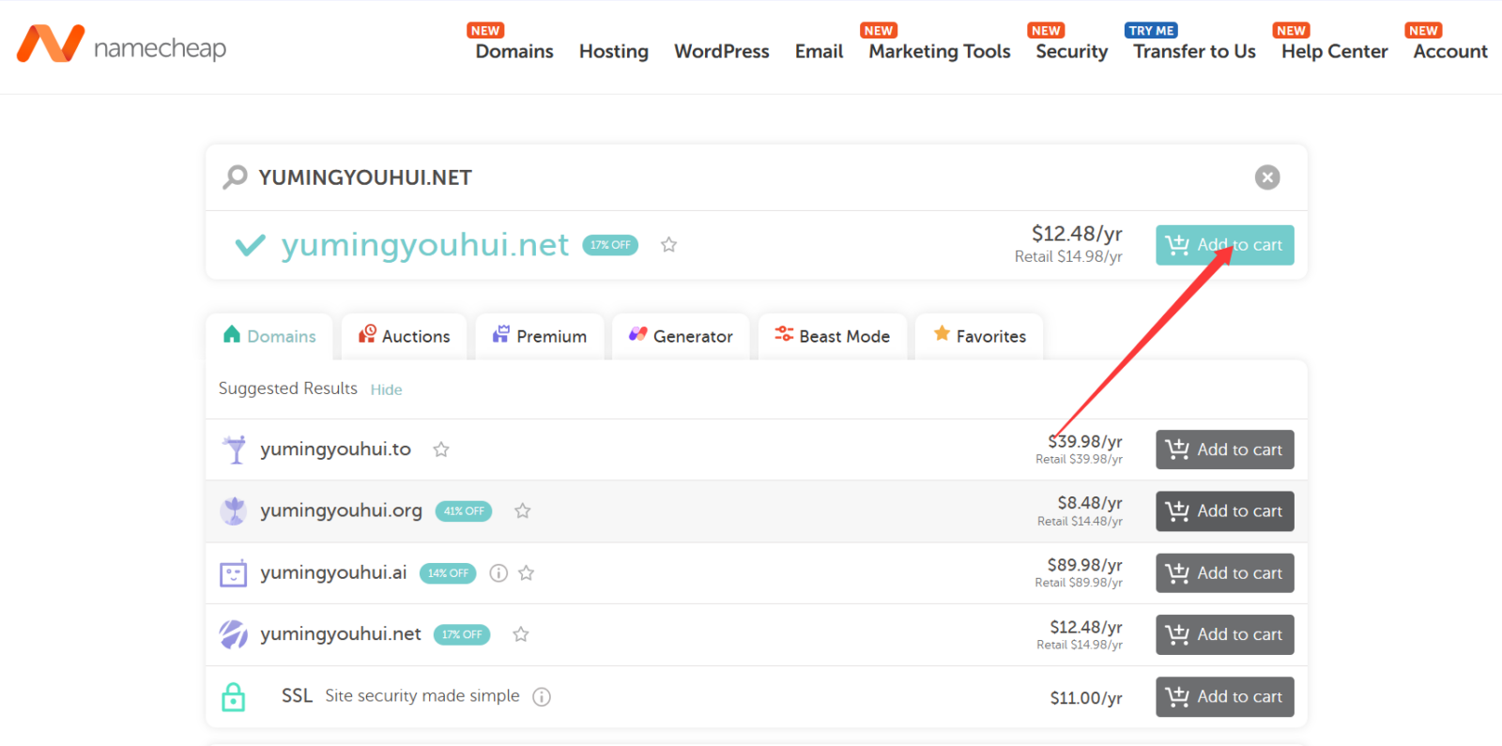
Task: Toggle favorite star for yumingyouhui.org
Action: pos(523,511)
